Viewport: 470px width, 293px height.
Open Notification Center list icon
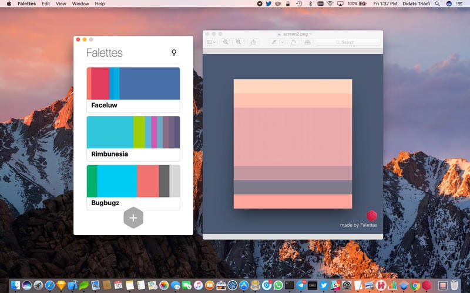tap(459, 4)
